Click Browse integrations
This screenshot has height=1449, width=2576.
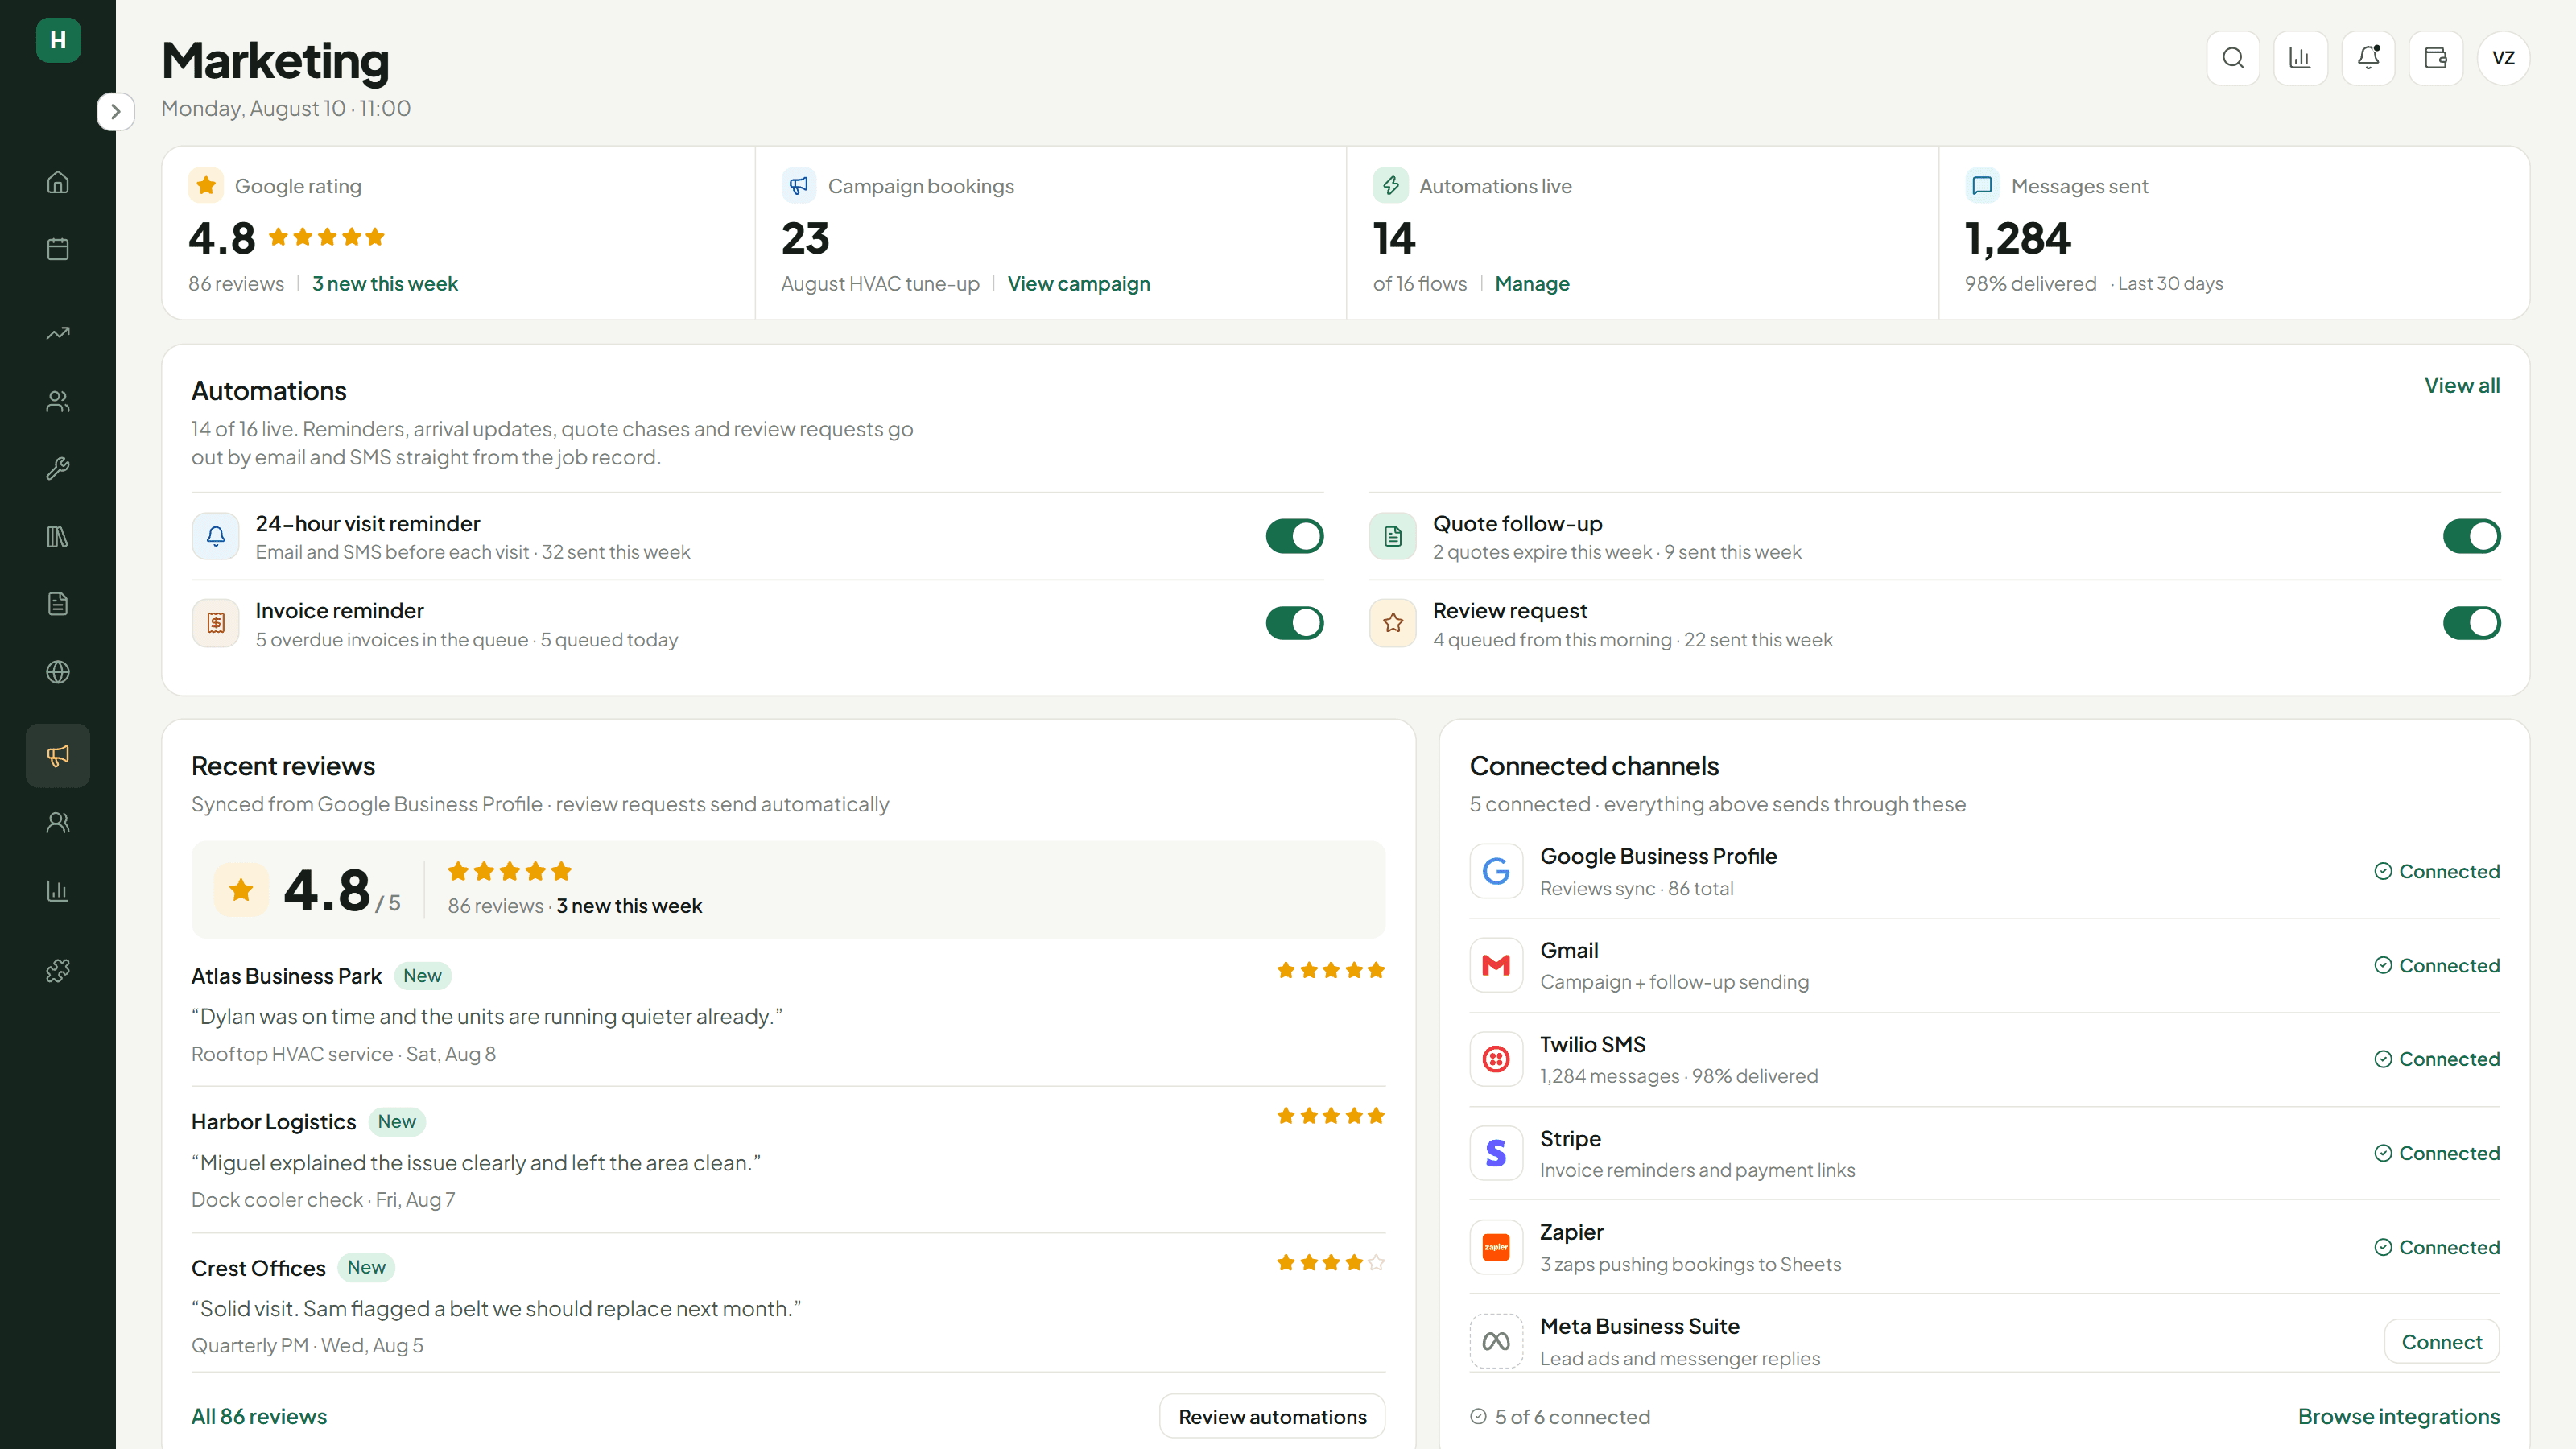pyautogui.click(x=2398, y=1416)
